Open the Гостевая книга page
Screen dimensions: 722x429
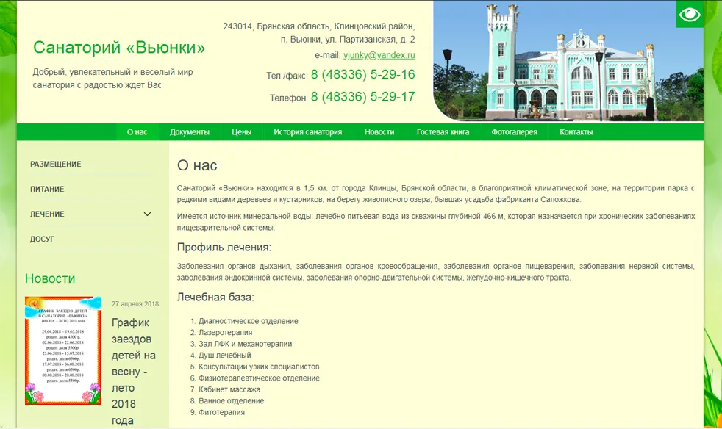click(x=443, y=132)
